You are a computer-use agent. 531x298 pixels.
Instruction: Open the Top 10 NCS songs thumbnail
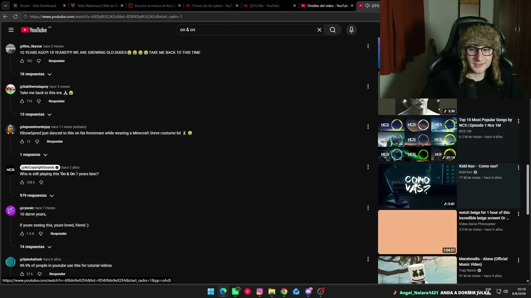pos(417,139)
